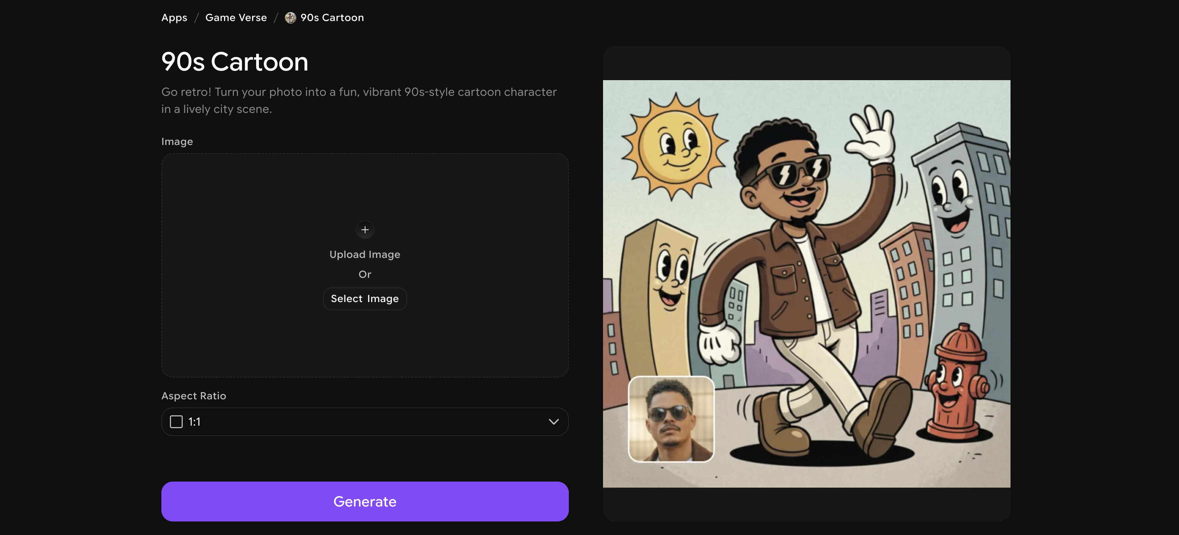Click the square 1:1 ratio icon
This screenshot has width=1179, height=535.
[176, 421]
